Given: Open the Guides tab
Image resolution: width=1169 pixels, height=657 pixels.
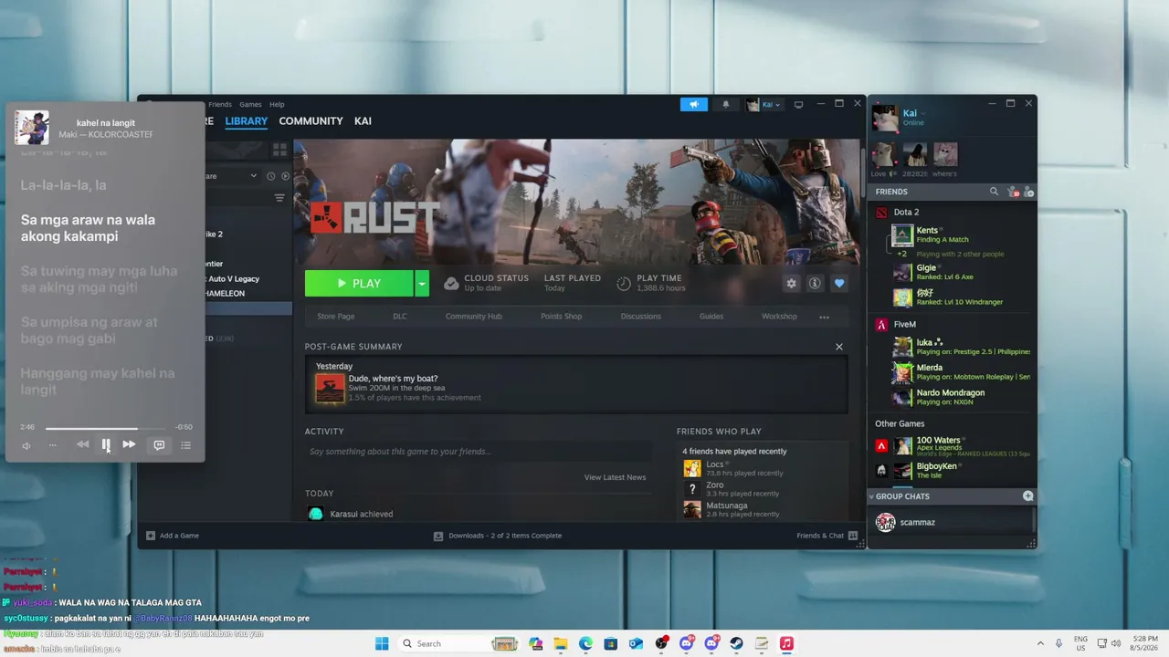Looking at the screenshot, I should [x=711, y=316].
